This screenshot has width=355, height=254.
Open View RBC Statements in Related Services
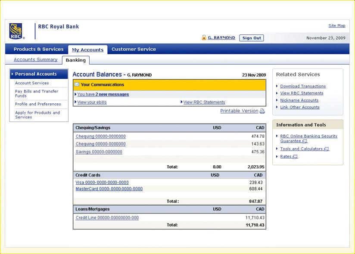point(302,93)
